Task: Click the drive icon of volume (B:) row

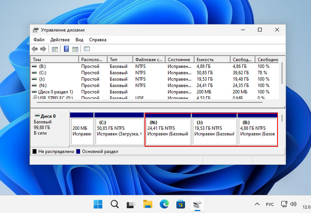Action: (34, 66)
